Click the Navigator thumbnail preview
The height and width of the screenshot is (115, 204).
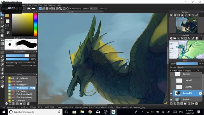pyautogui.click(x=186, y=25)
